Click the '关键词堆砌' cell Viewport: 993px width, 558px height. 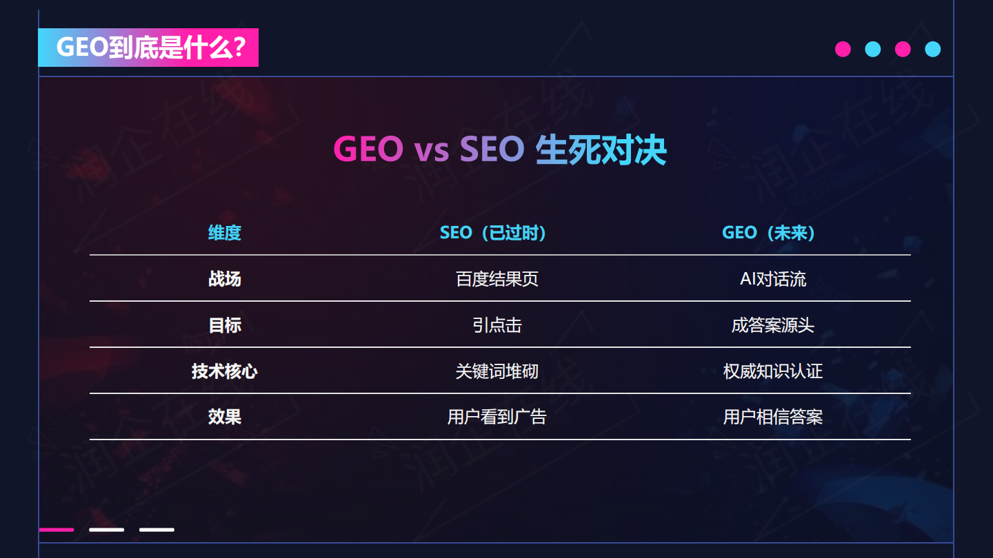(496, 371)
